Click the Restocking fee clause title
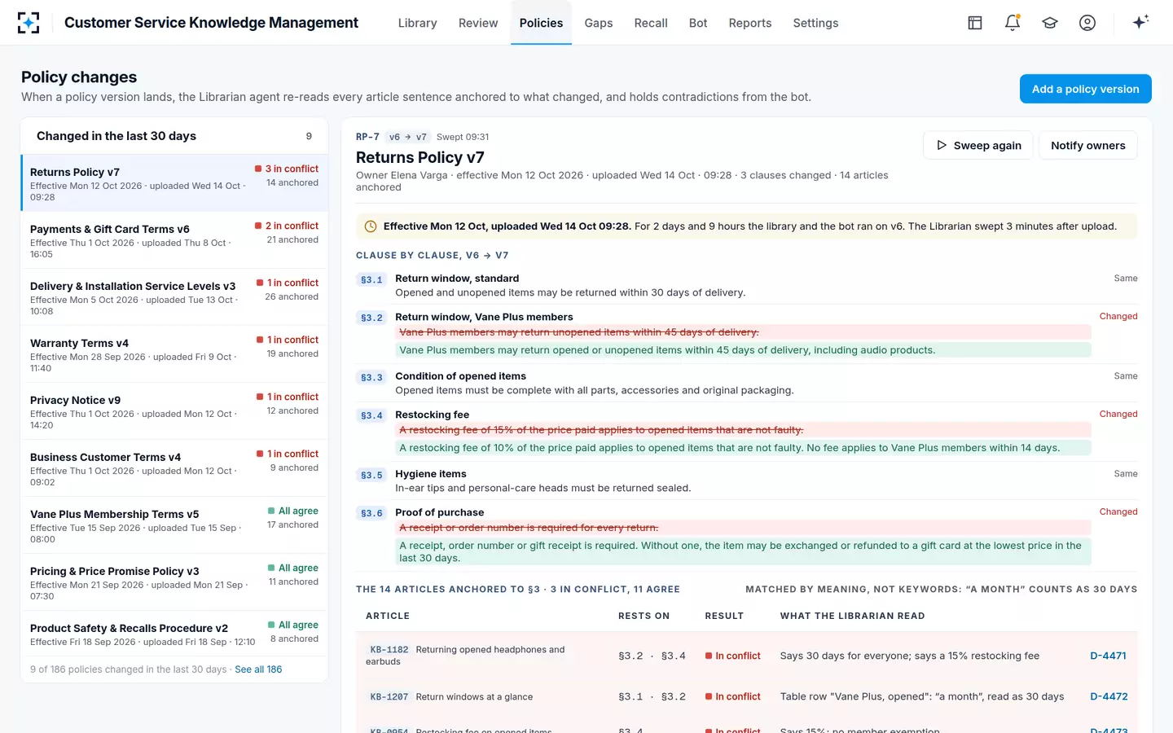The width and height of the screenshot is (1173, 733). (x=432, y=415)
